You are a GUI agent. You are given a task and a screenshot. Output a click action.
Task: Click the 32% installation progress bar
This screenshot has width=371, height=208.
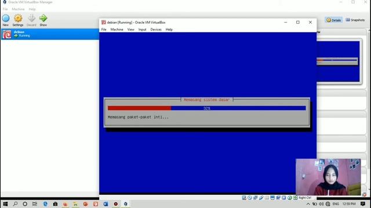tap(207, 108)
